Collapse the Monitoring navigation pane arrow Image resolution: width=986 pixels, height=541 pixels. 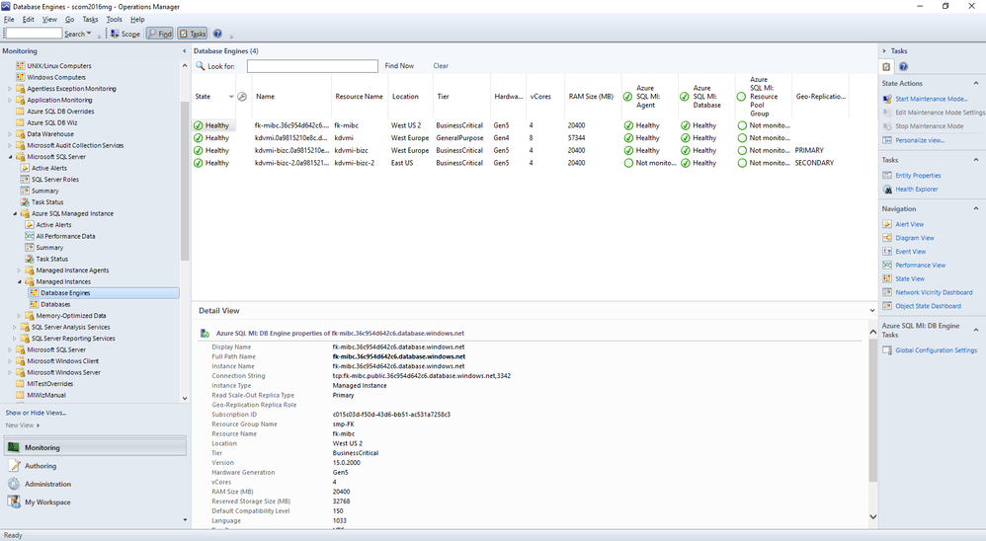click(184, 51)
